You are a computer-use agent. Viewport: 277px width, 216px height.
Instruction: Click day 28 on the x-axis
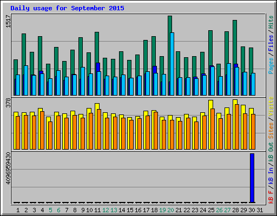pos(235,210)
